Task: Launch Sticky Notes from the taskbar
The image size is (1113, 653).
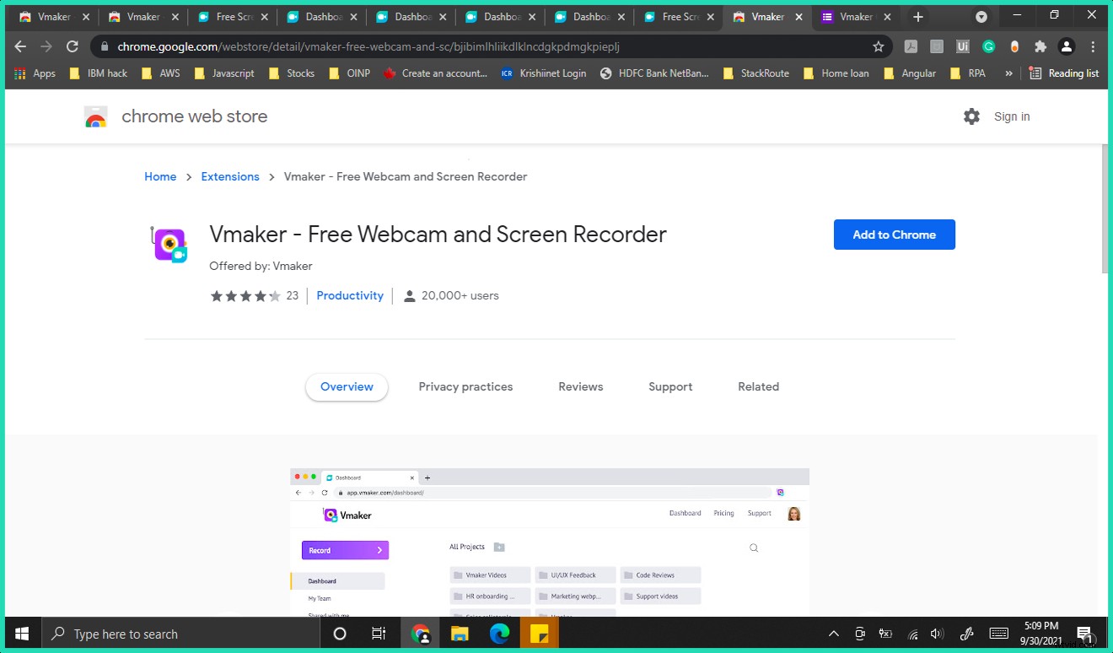Action: tap(539, 633)
